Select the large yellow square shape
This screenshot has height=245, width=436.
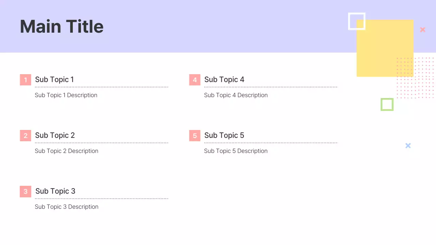point(385,51)
